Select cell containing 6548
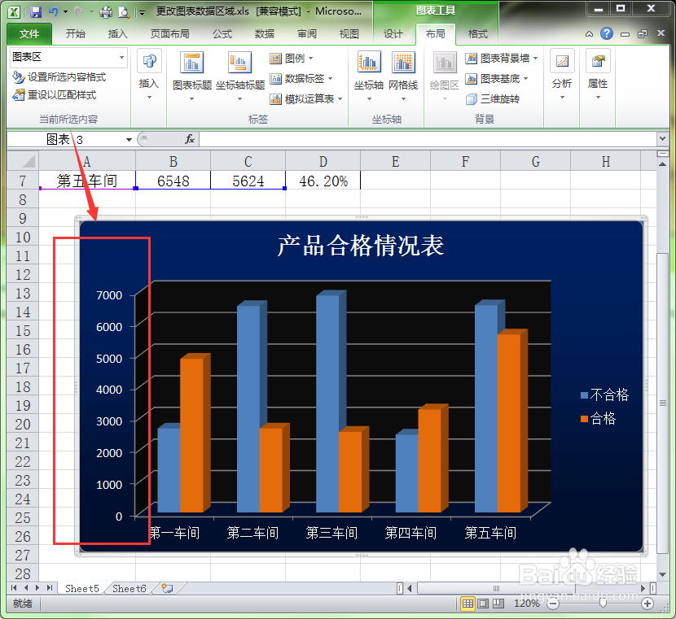 point(173,181)
